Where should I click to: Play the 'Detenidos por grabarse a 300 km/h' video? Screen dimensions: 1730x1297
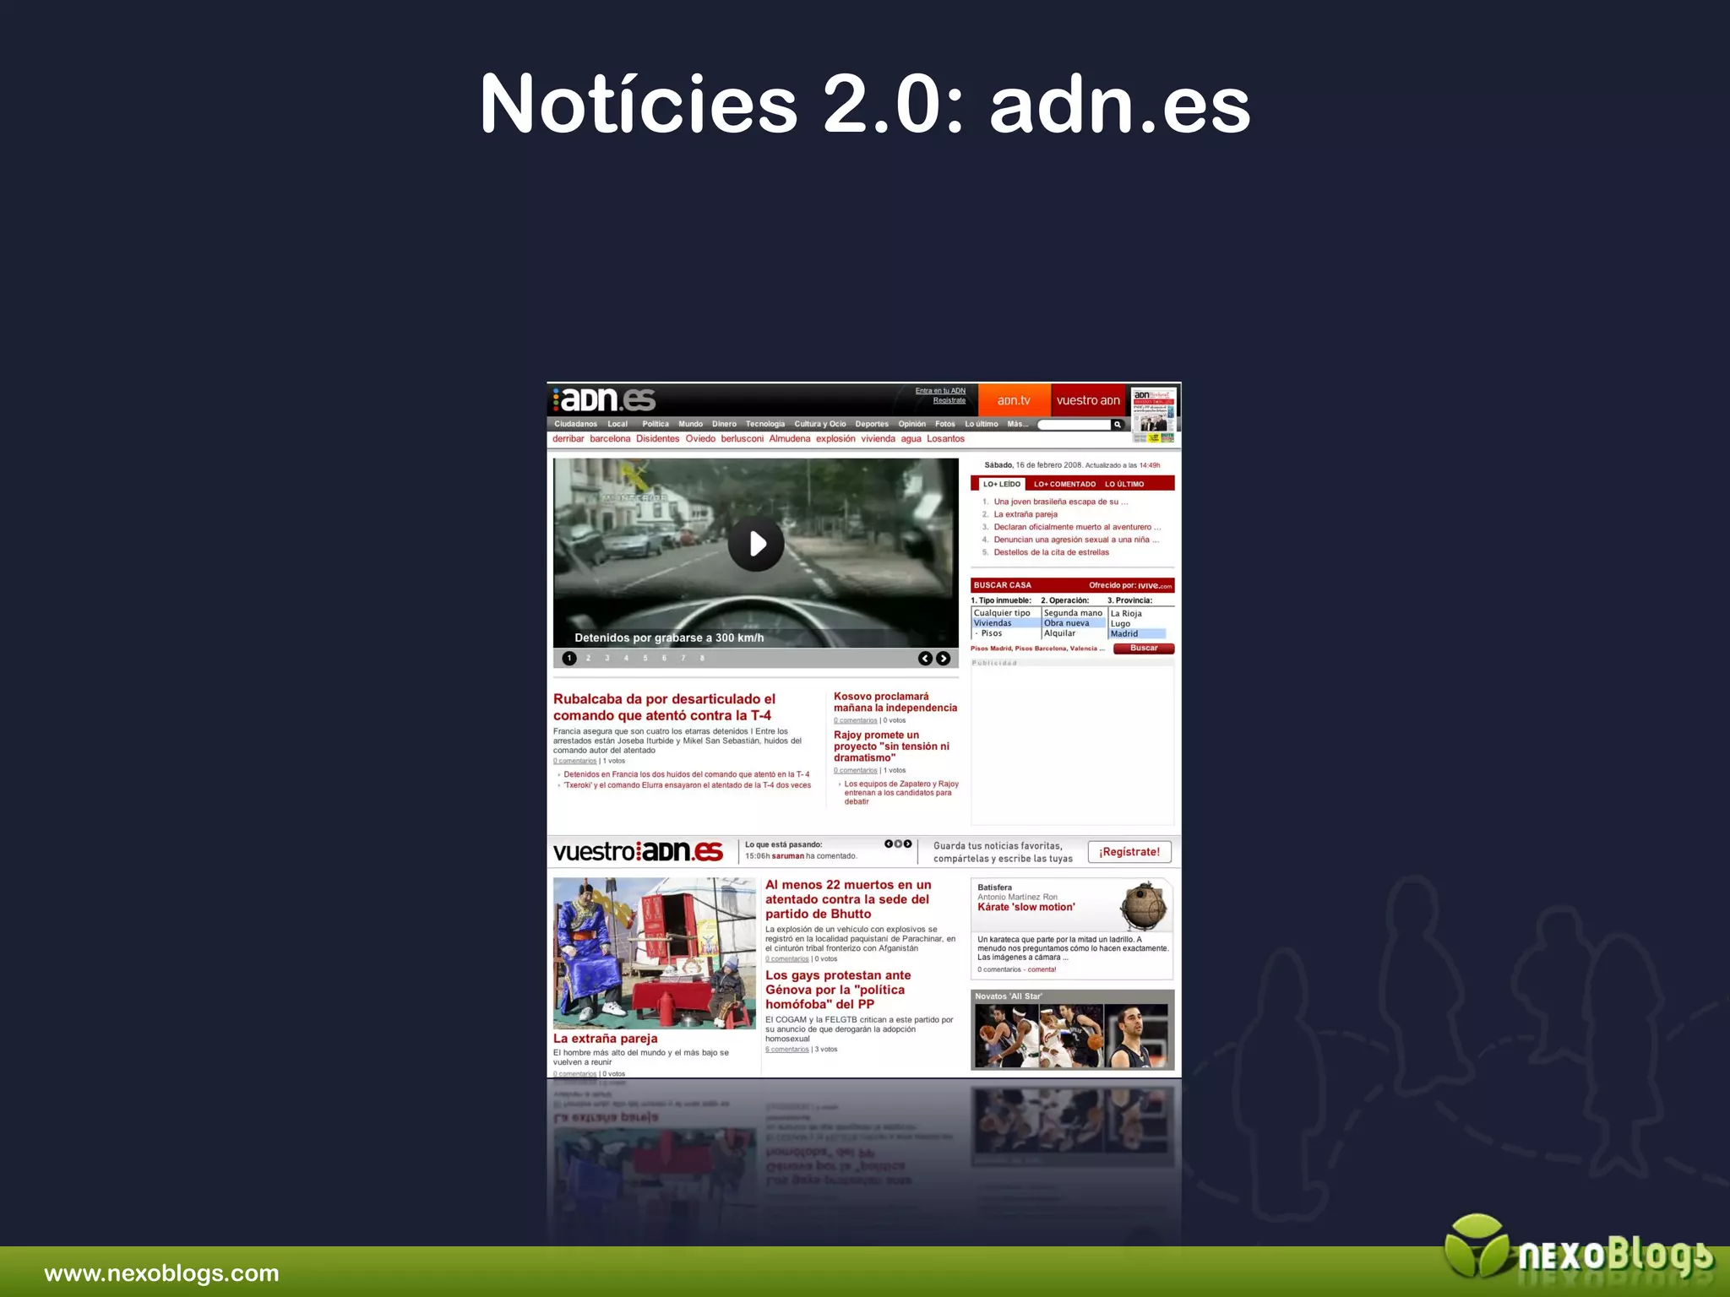[x=756, y=544]
